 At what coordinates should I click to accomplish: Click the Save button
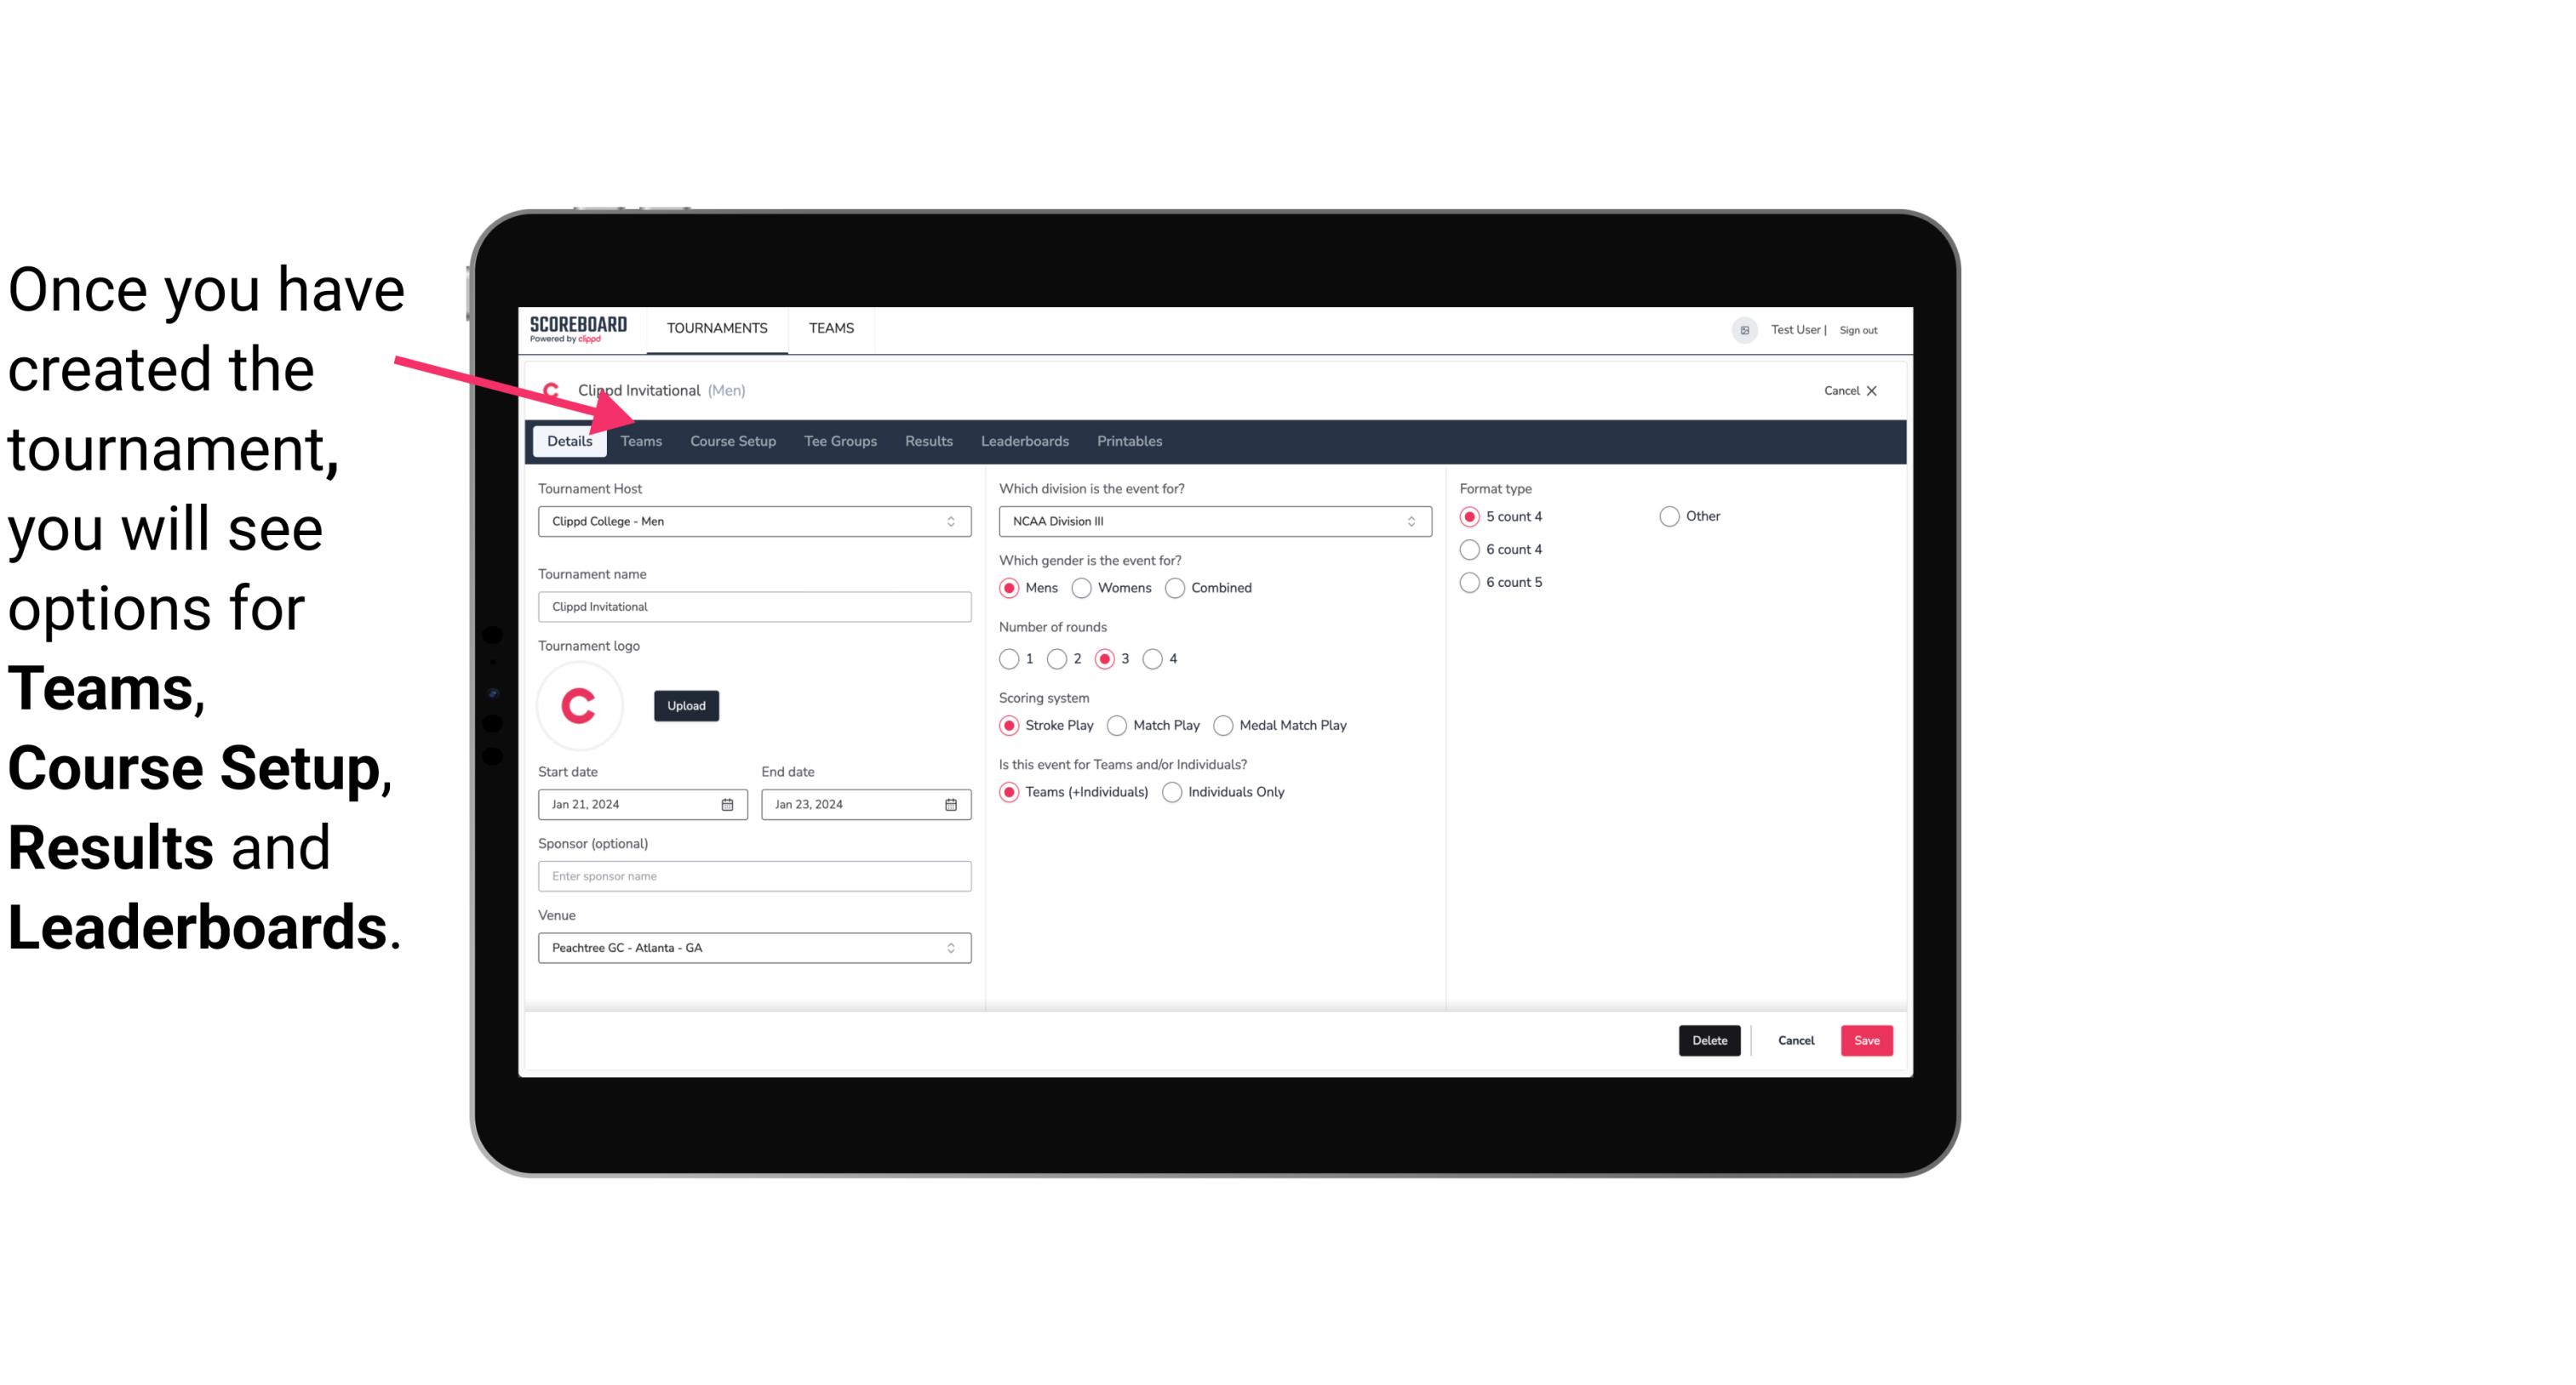click(x=1866, y=1039)
